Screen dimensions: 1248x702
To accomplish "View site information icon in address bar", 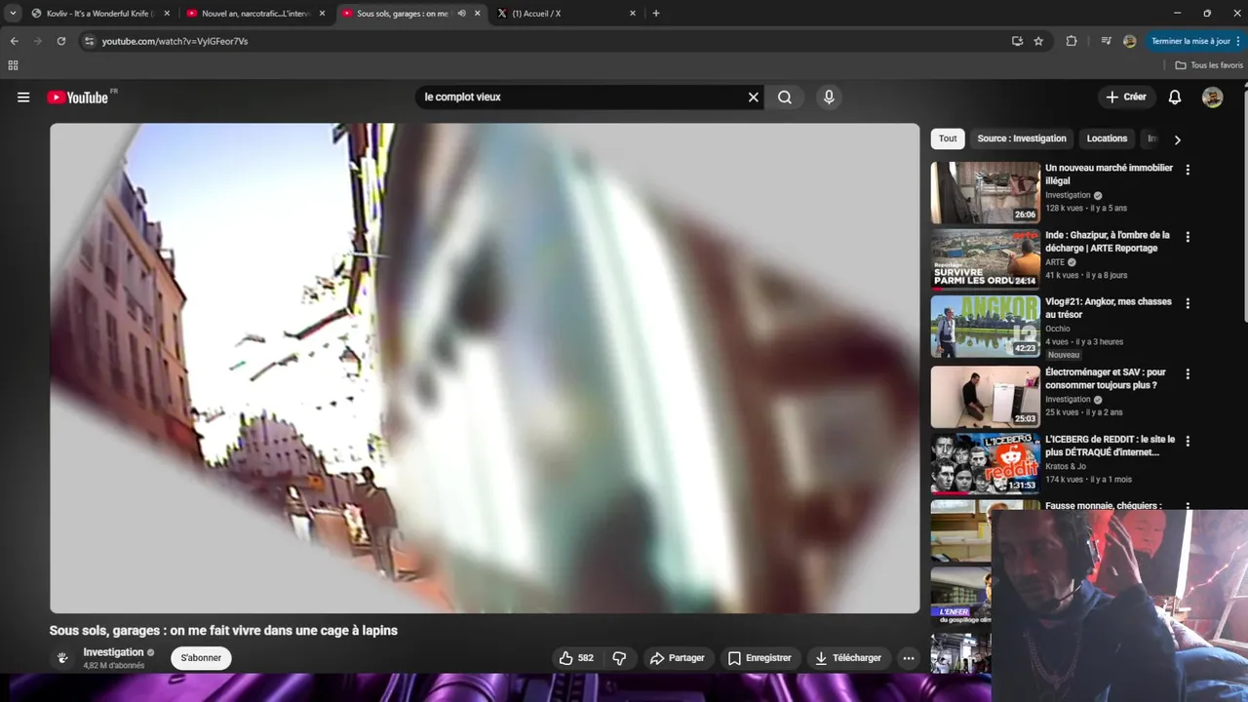I will [x=89, y=41].
